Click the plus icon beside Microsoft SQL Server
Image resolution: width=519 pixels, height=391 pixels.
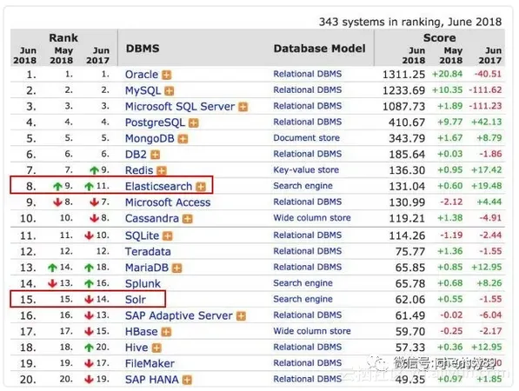click(243, 107)
